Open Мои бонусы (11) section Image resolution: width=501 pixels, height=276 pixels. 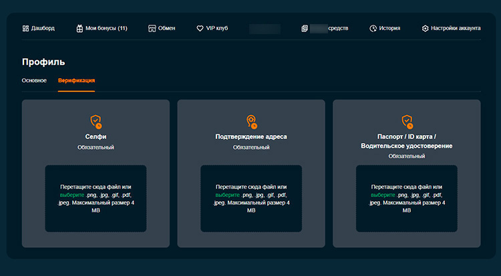102,29
